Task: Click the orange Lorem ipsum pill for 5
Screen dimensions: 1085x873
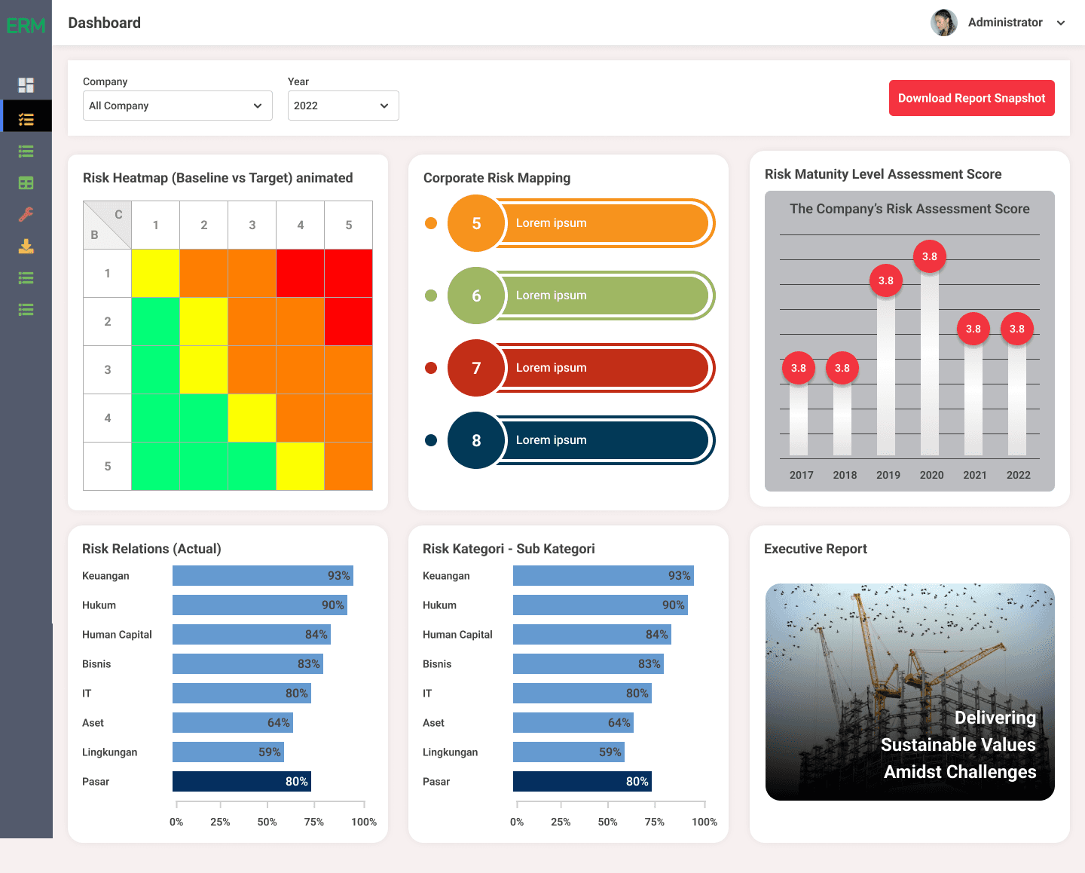Action: click(607, 223)
